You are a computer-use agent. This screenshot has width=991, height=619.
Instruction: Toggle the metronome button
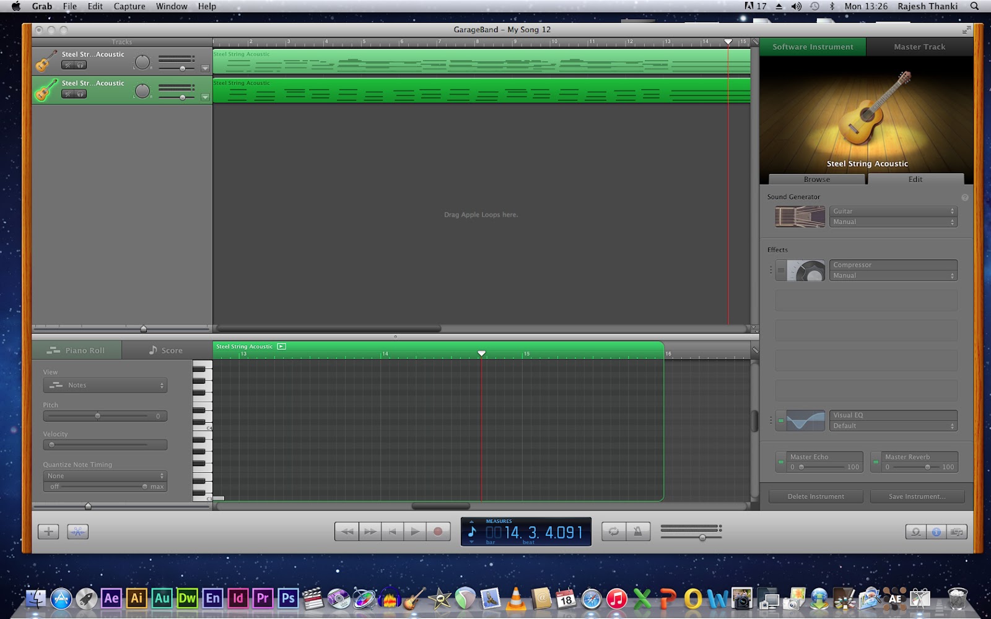638,532
